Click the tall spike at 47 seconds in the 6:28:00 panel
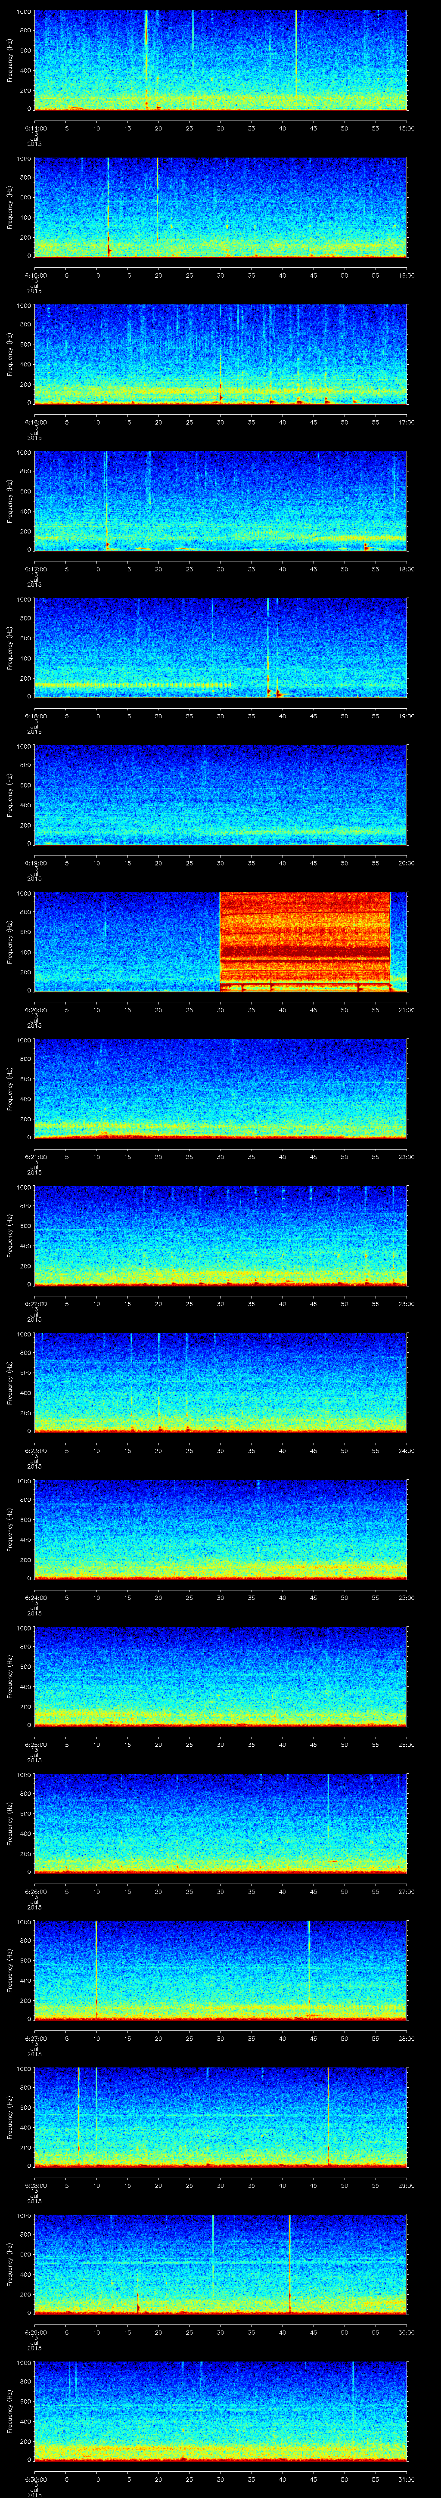 329,2117
